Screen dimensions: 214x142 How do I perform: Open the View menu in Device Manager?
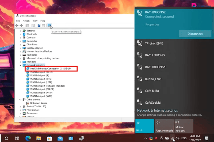[x=35, y=21]
